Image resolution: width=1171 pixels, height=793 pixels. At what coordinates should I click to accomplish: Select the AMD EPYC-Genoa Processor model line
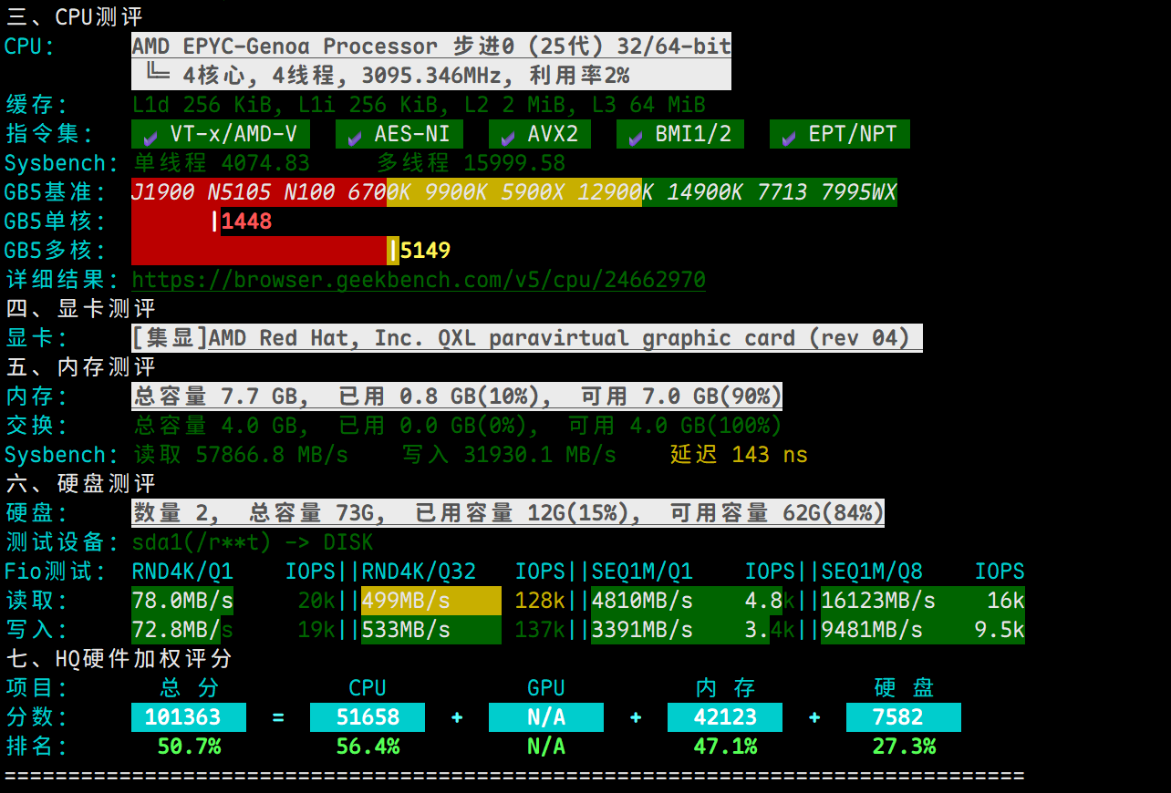coord(431,46)
